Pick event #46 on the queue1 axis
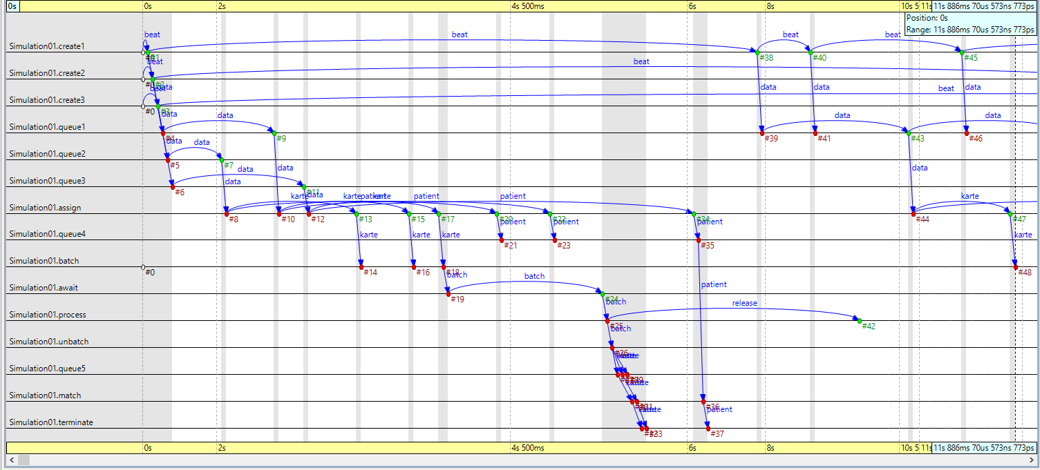Screen dimensions: 1040x470 [967, 133]
